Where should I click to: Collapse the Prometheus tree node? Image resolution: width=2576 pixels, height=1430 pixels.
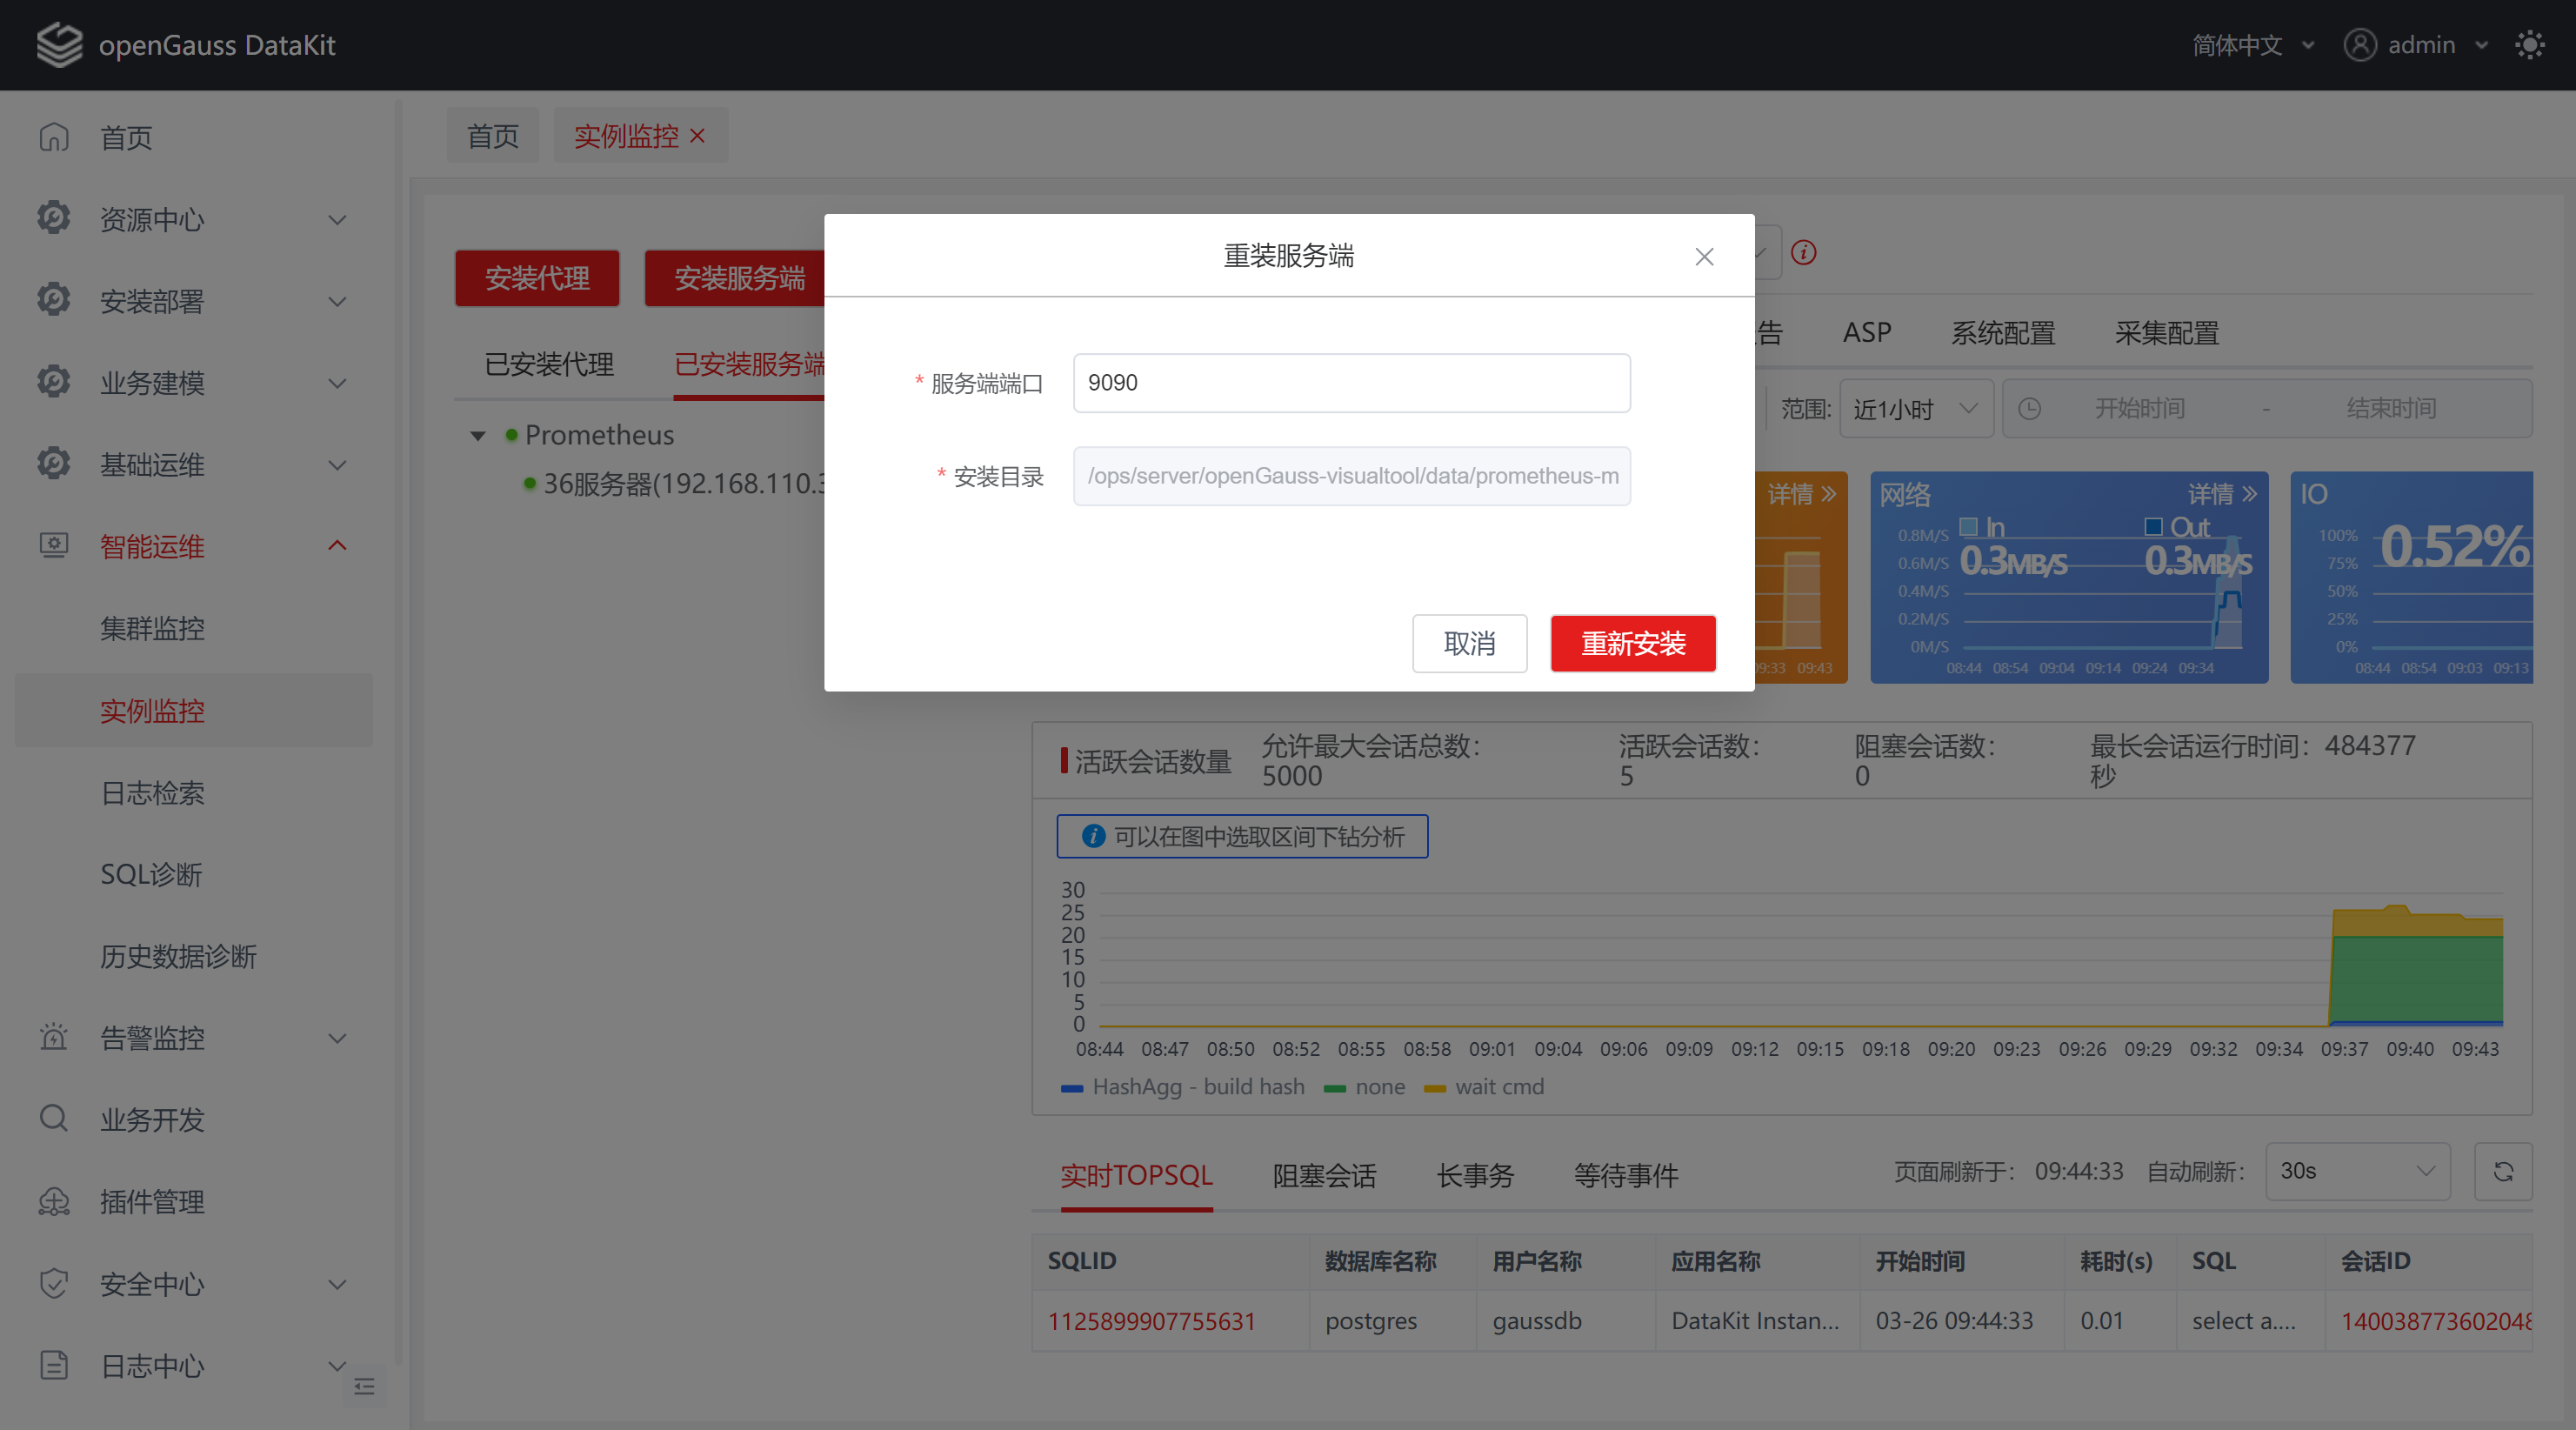click(478, 435)
